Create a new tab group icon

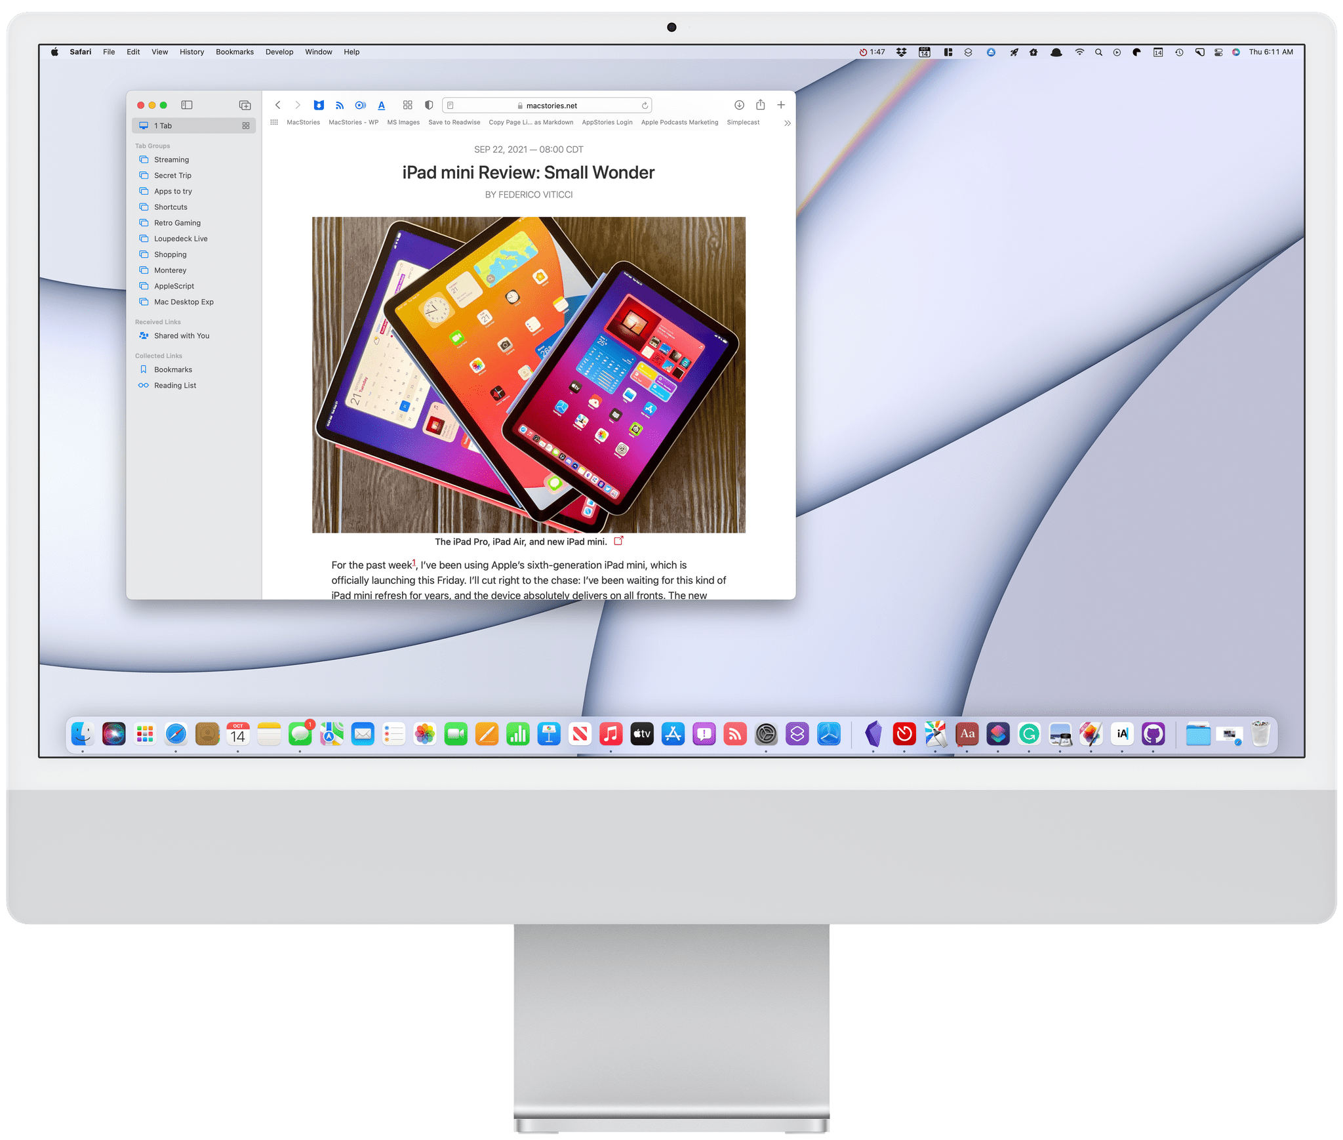click(245, 105)
